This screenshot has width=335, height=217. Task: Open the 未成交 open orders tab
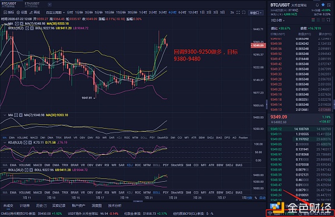click(x=8, y=206)
